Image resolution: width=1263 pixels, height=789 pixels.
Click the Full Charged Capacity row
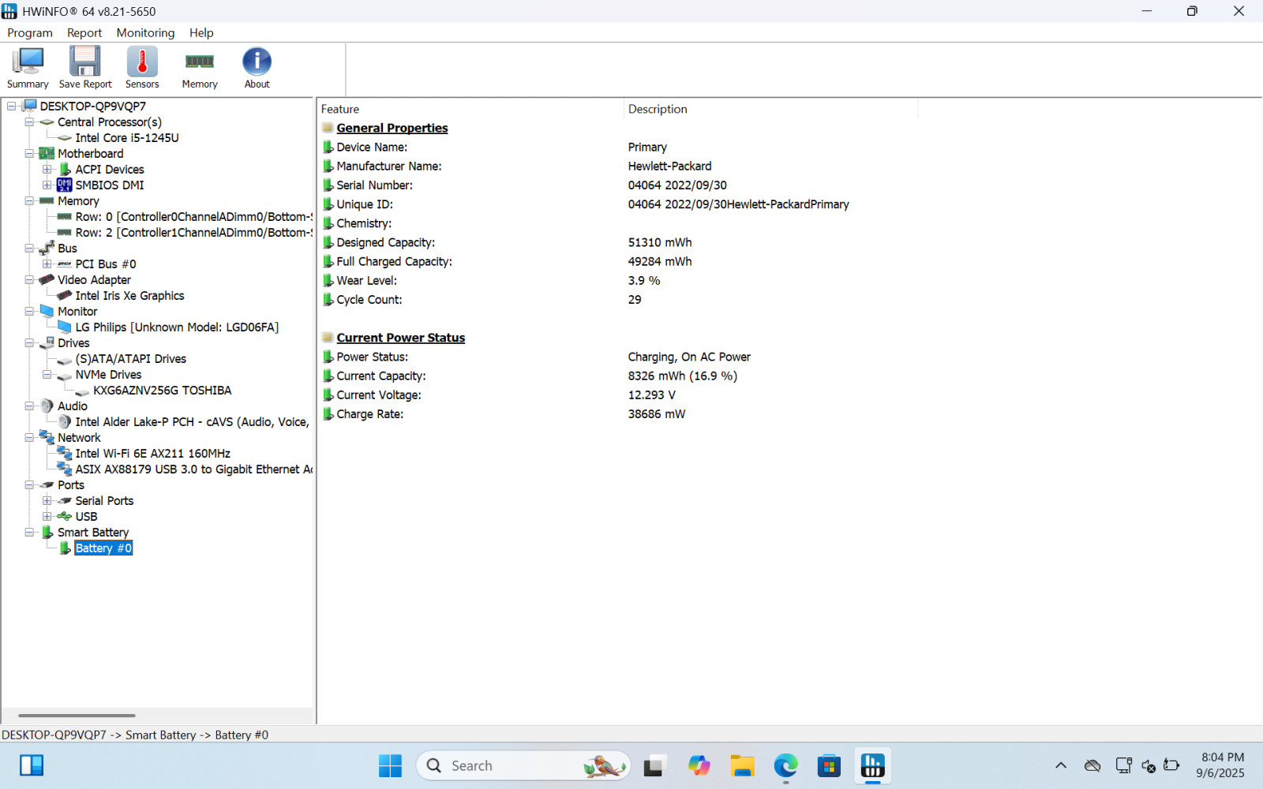[618, 262]
